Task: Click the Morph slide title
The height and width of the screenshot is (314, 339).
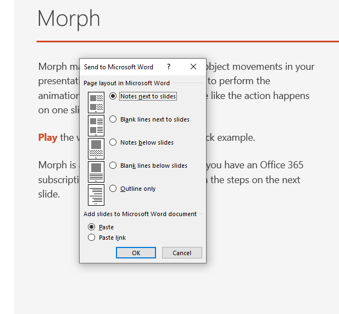Action: (x=69, y=19)
